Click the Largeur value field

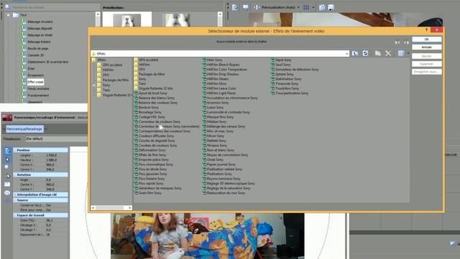pyautogui.click(x=51, y=155)
